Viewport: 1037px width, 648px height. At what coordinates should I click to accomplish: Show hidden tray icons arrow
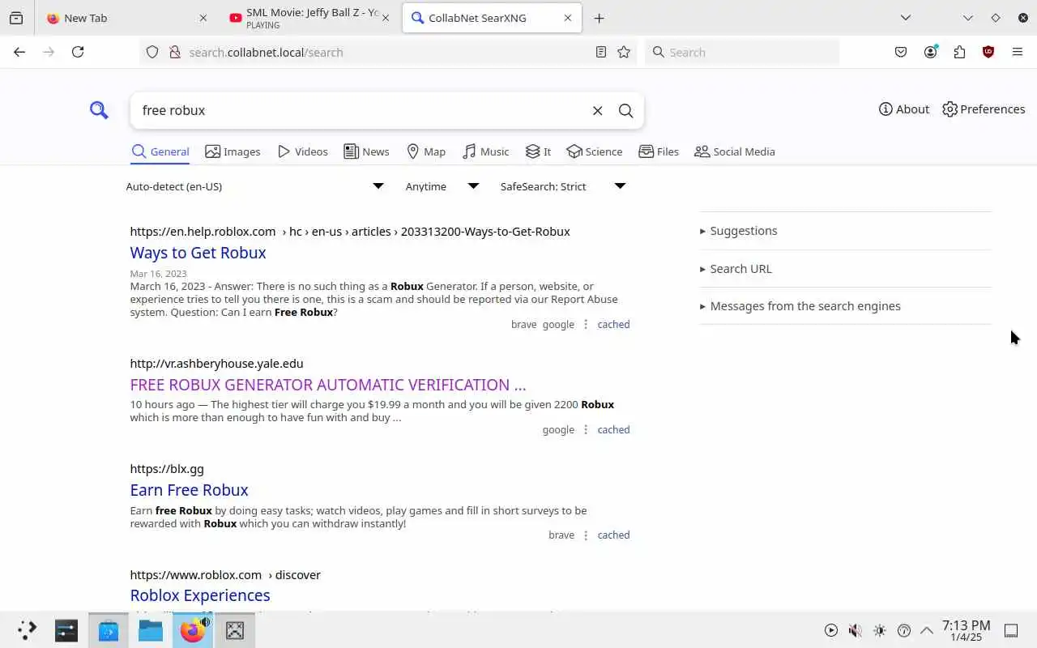[x=927, y=630]
